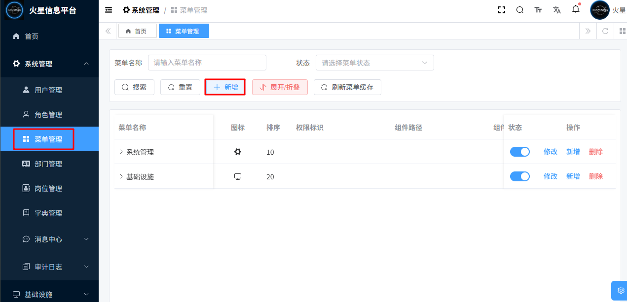The image size is (627, 302).
Task: Click the 菜单名称 search input field
Action: (x=207, y=63)
